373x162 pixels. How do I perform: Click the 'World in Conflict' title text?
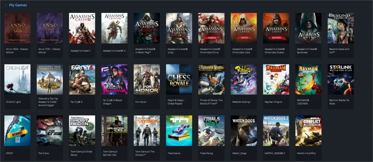(x=306, y=153)
